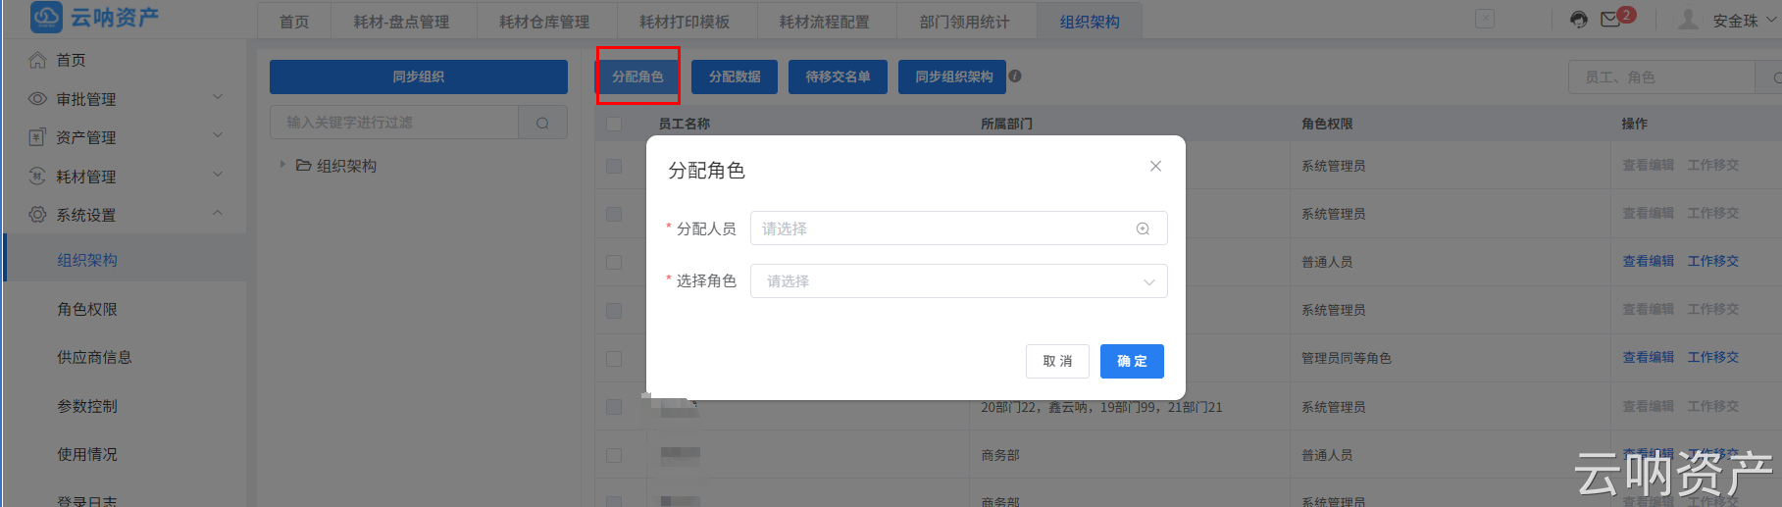Open the 分配人员 selection field
1782x507 pixels.
[959, 228]
